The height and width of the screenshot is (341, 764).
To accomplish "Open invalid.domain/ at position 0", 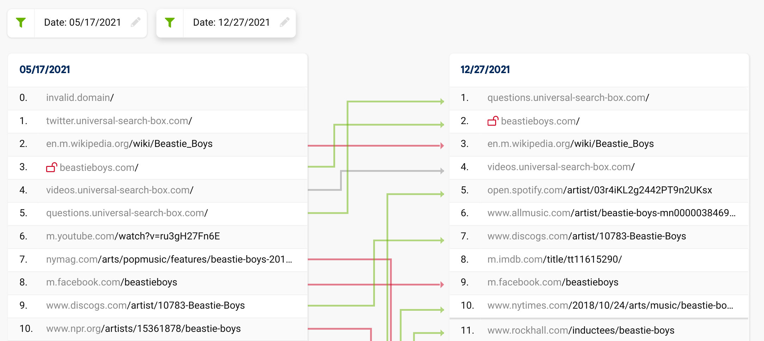I will click(x=80, y=98).
